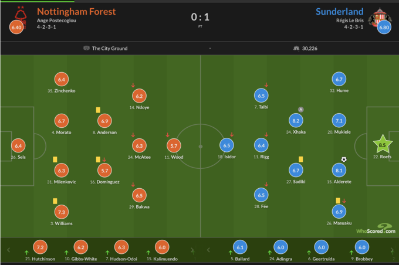Click Nottingham Forest's 6.40 team rating
The width and height of the screenshot is (399, 265).
coord(16,27)
